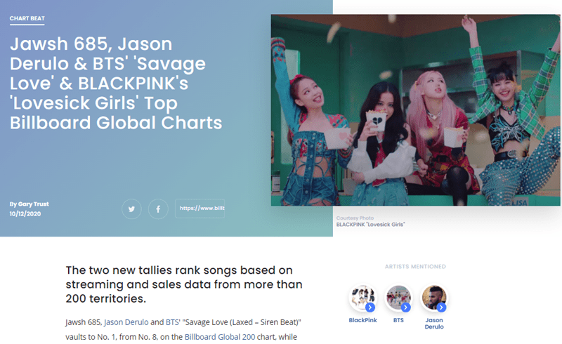Screen dimensions: 562x344
Task: Follow the BTS link in article body
Action: click(x=172, y=322)
